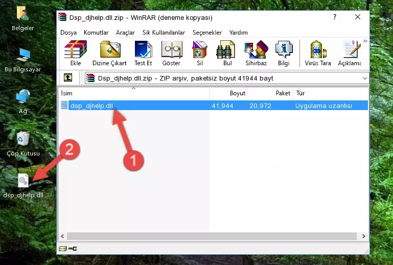Open the Dosya menu
Image resolution: width=393 pixels, height=265 pixels.
[x=68, y=33]
